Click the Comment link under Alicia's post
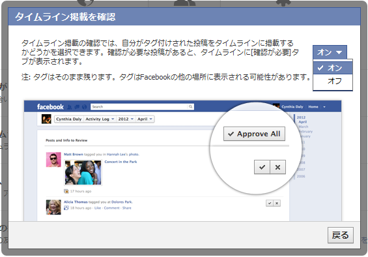Screen dimensions: 368x257 (x=112, y=208)
